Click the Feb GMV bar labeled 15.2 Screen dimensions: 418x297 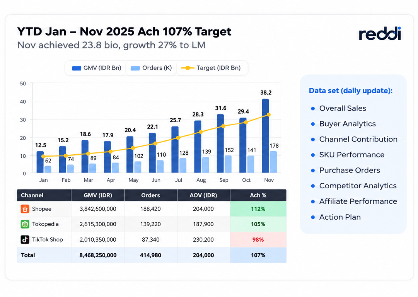(62, 159)
